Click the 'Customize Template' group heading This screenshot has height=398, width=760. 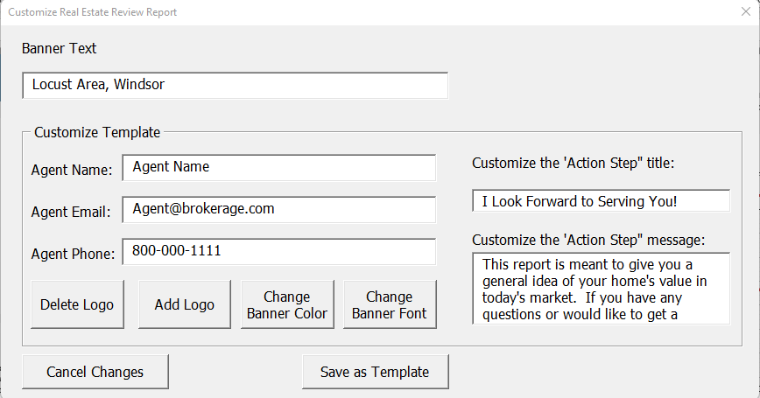(97, 133)
